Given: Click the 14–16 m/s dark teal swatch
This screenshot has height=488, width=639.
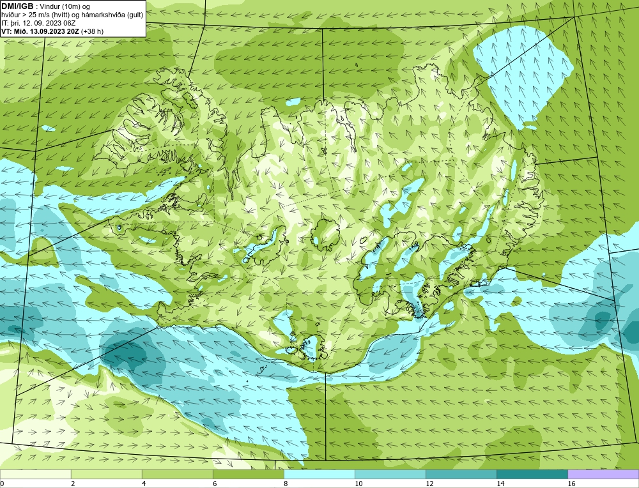Looking at the screenshot, I should tap(532, 474).
